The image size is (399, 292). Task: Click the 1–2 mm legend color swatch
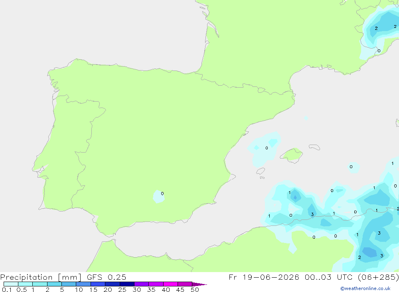click(x=40, y=284)
